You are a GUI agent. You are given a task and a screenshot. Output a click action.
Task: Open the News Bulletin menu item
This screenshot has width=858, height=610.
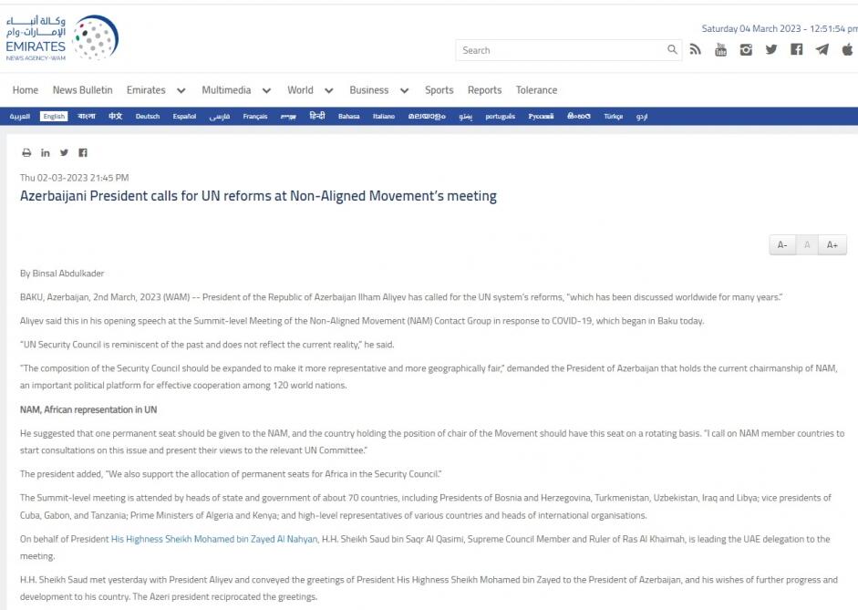(83, 90)
